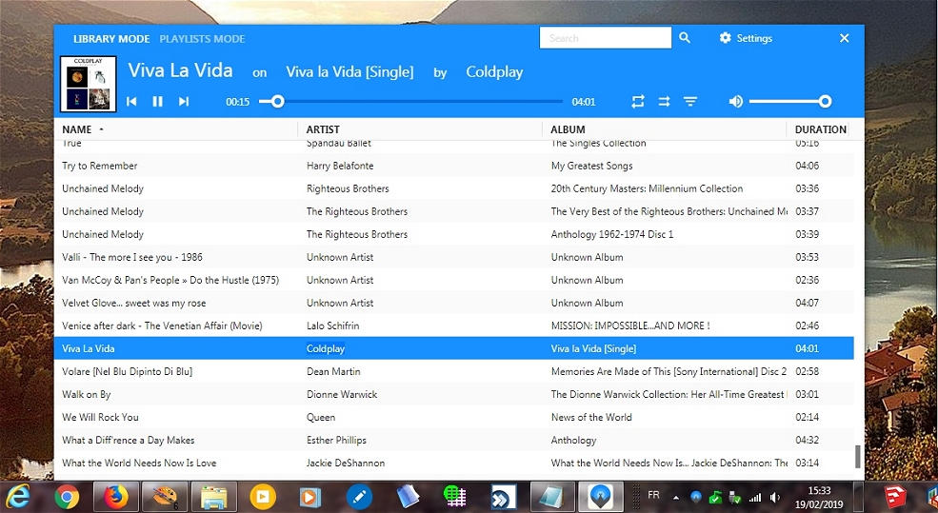Select Unchained Melody with duration 03:36
Image resolution: width=938 pixels, height=513 pixels.
click(x=454, y=188)
